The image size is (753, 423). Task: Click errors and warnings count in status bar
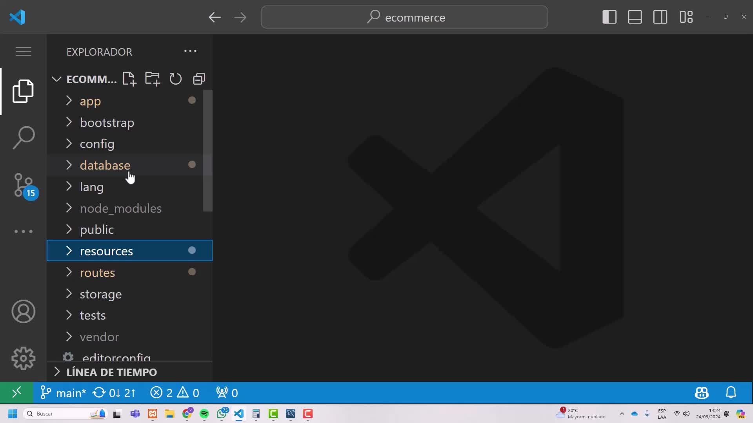[x=175, y=393]
